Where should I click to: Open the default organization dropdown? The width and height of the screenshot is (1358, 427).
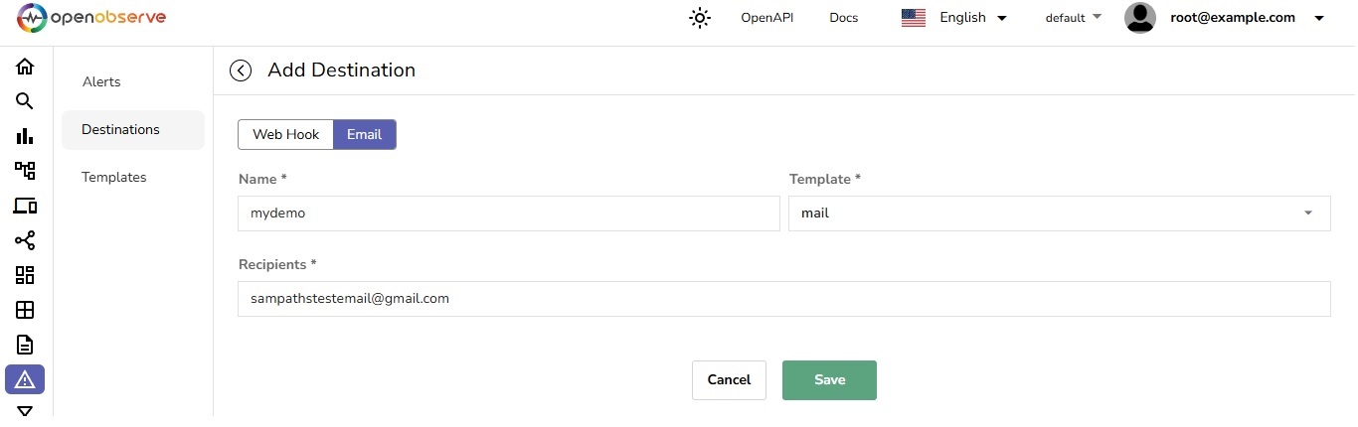[1074, 18]
